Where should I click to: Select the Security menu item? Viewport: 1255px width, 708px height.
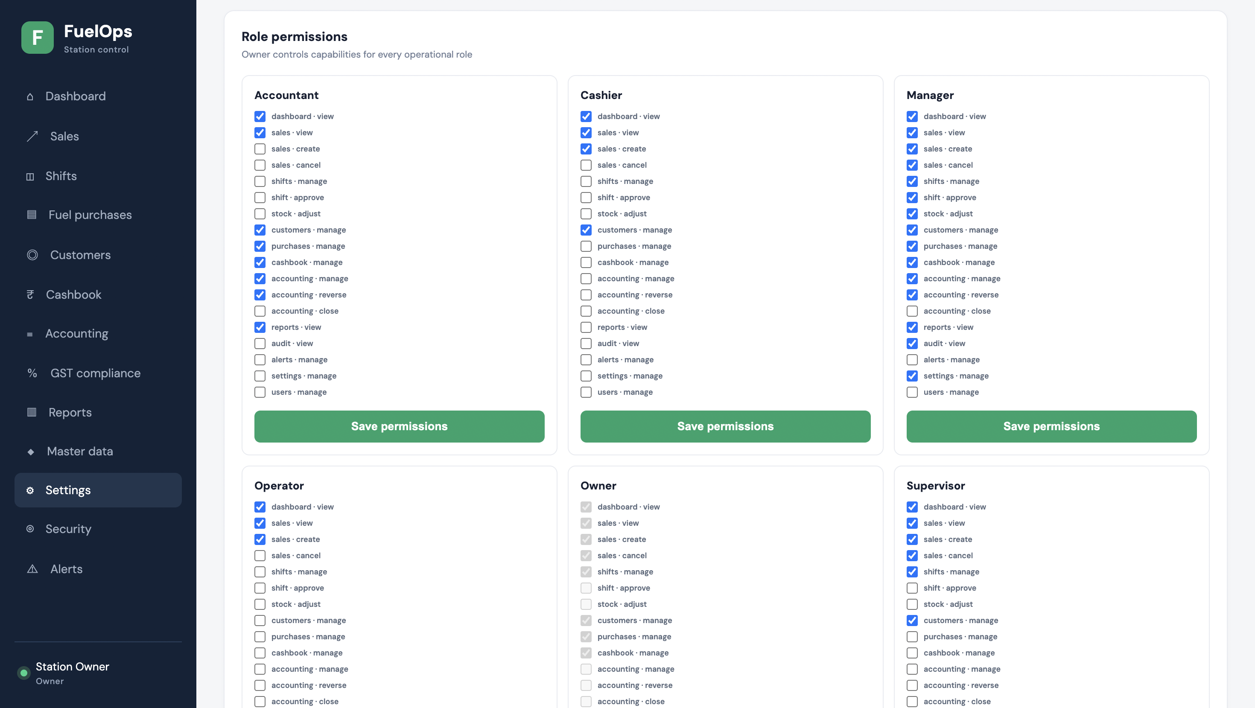[98, 529]
